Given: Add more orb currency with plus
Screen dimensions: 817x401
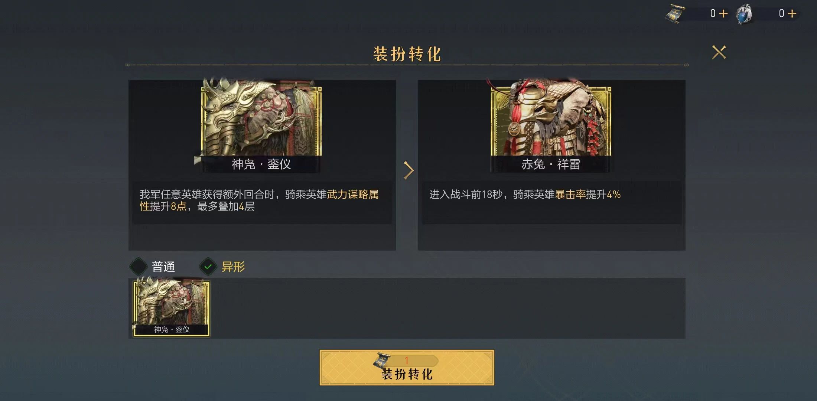Looking at the screenshot, I should (792, 14).
